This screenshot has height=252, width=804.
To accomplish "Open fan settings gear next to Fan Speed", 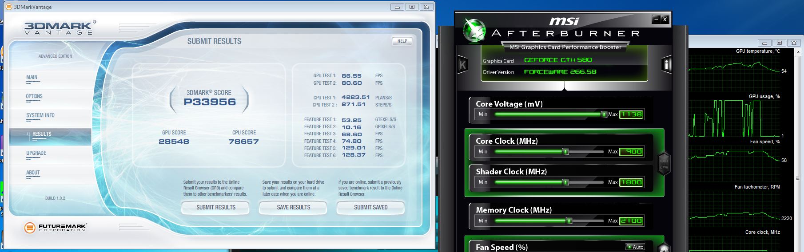I will (x=664, y=248).
